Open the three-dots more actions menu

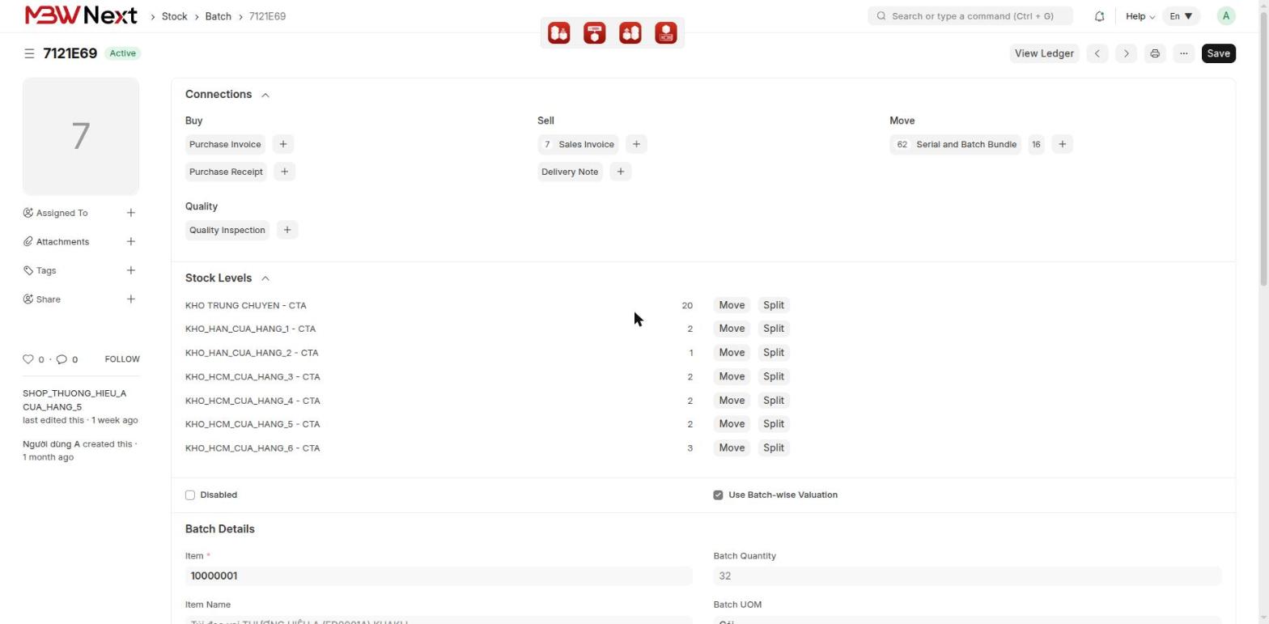1183,53
